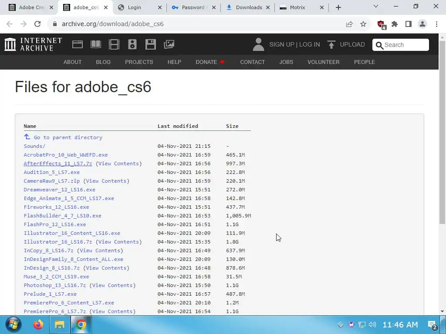Click the address bar URL
Viewport: 446px width, 334px height.
click(x=113, y=24)
